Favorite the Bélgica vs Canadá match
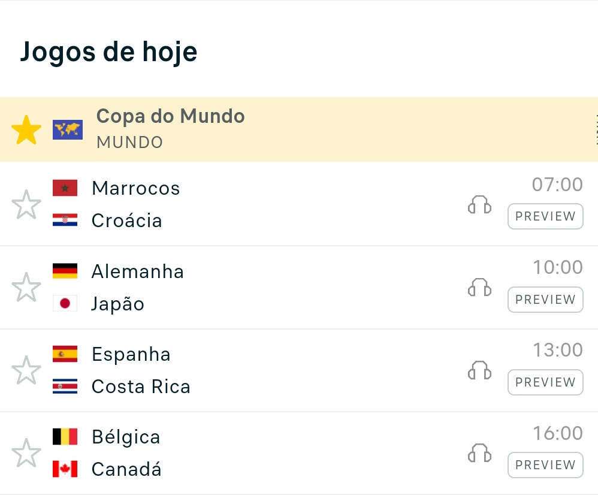The width and height of the screenshot is (598, 495). (26, 452)
